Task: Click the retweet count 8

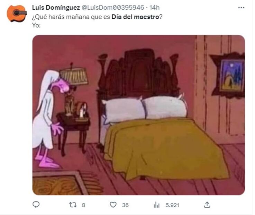Action: pos(83,205)
